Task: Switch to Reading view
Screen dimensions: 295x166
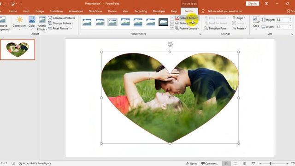Action: click(x=244, y=163)
